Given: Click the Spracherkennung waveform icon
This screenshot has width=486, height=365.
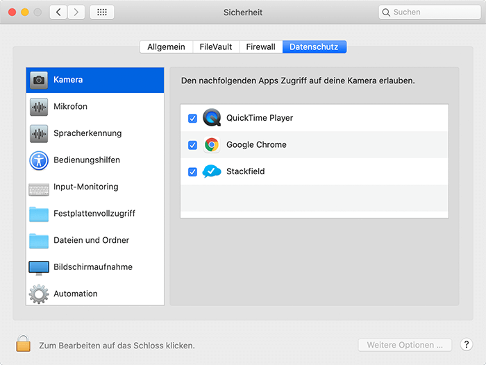Looking at the screenshot, I should pyautogui.click(x=39, y=133).
